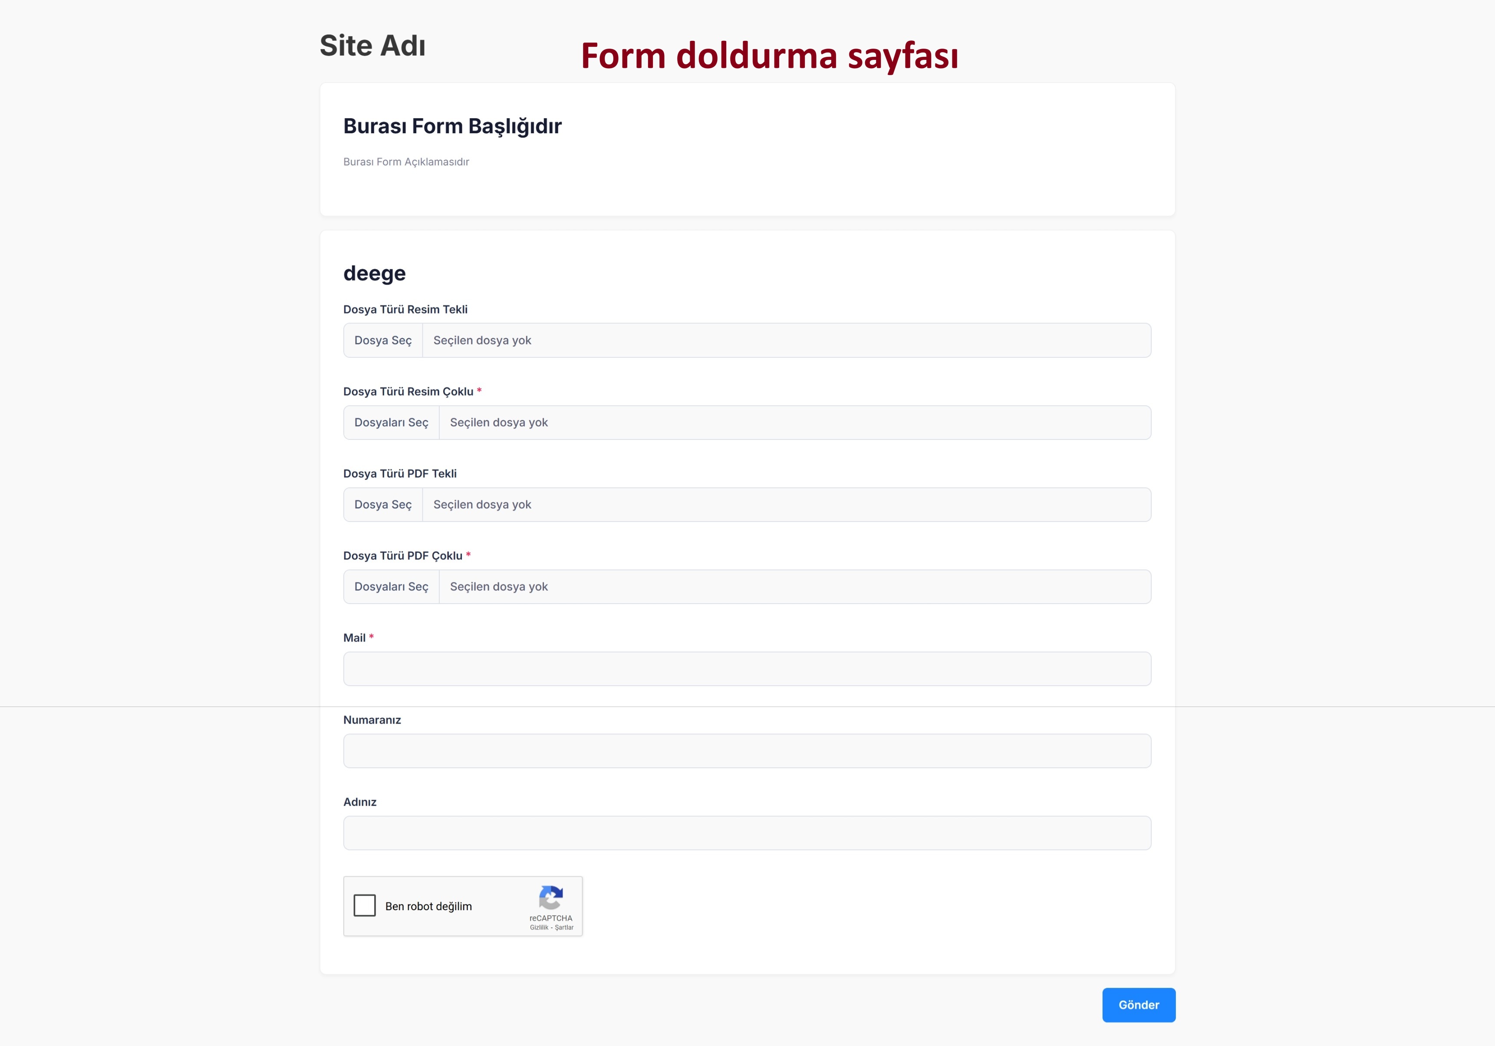Click the 'Ben robot değilim' label text
This screenshot has height=1046, width=1495.
point(428,907)
